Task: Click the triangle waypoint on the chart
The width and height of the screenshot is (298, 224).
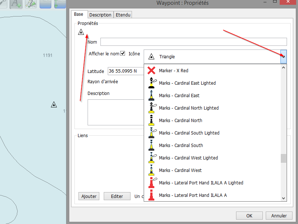Action: (x=54, y=105)
